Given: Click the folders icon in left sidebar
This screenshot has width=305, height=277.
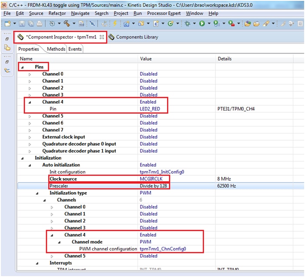Looking at the screenshot, I should (x=7, y=47).
